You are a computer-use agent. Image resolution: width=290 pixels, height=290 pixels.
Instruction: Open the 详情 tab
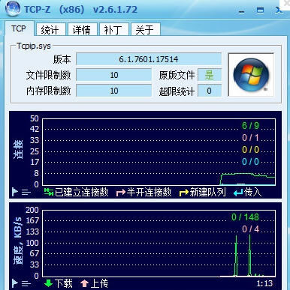click(x=82, y=30)
